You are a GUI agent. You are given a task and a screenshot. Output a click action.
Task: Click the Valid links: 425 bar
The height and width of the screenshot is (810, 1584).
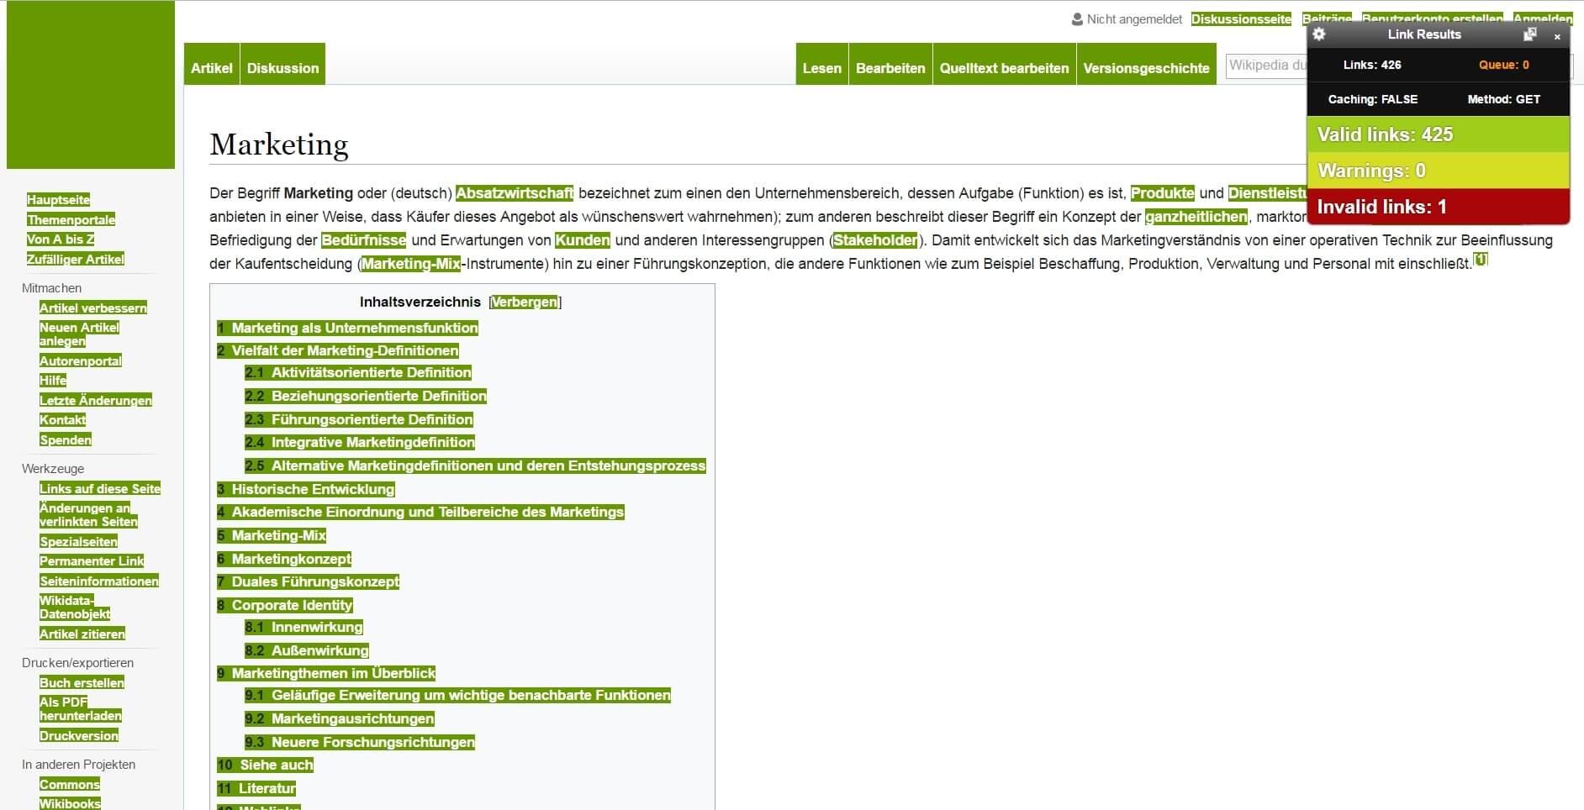tap(1439, 134)
